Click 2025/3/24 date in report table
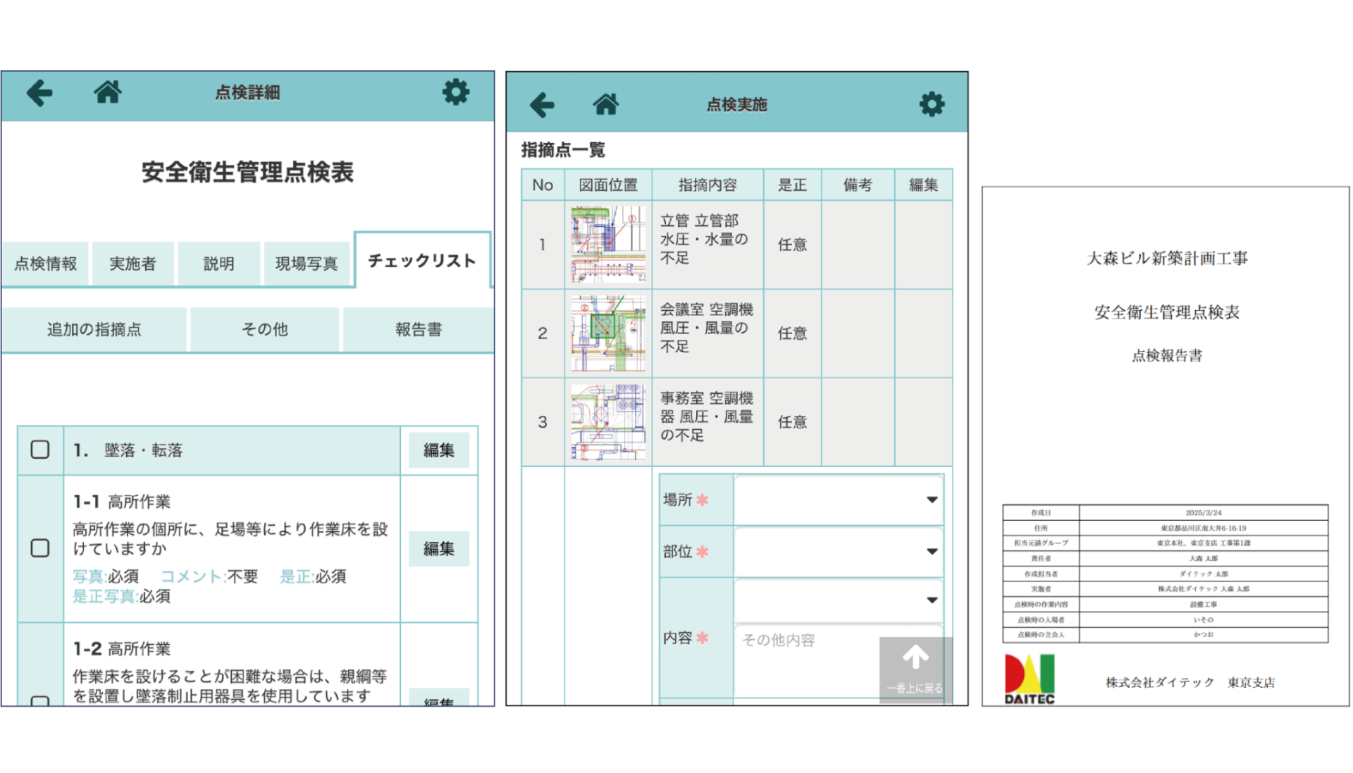This screenshot has height=773, width=1353. (1204, 513)
